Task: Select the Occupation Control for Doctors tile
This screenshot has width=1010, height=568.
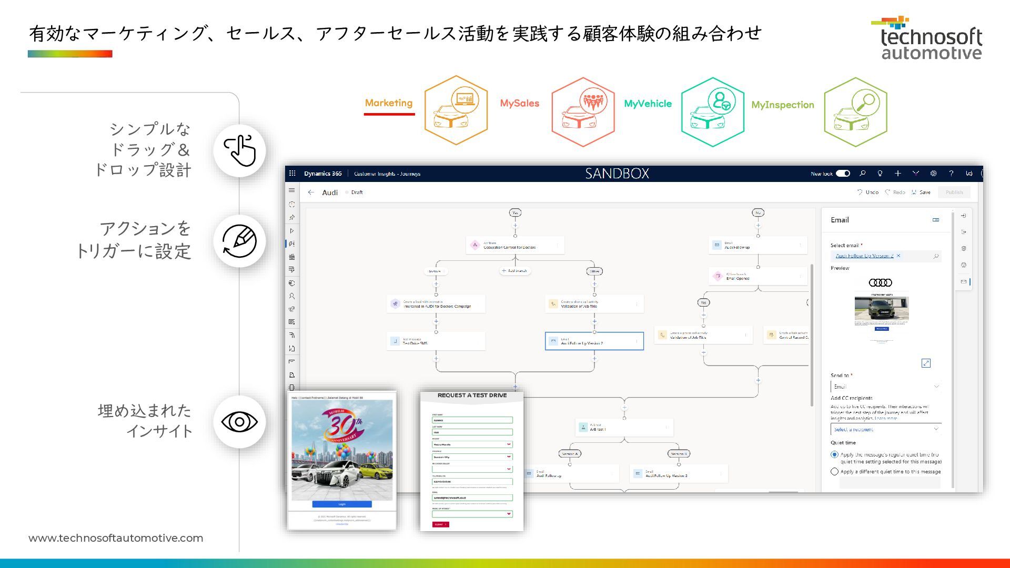Action: pyautogui.click(x=515, y=245)
